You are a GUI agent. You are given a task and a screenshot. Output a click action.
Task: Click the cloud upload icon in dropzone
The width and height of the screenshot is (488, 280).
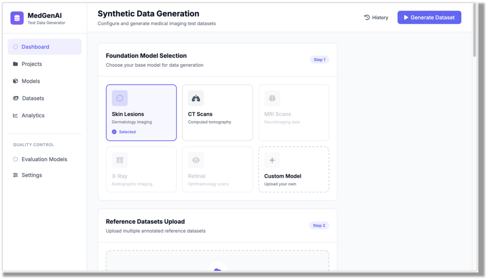pyautogui.click(x=217, y=270)
